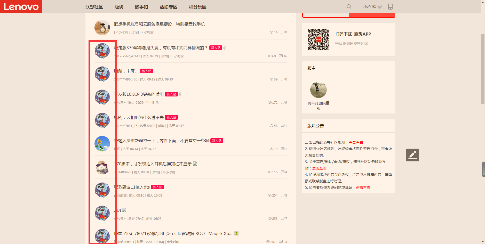The width and height of the screenshot is (485, 244).
Task: Click comment icon showing 9
Action: coord(282,102)
